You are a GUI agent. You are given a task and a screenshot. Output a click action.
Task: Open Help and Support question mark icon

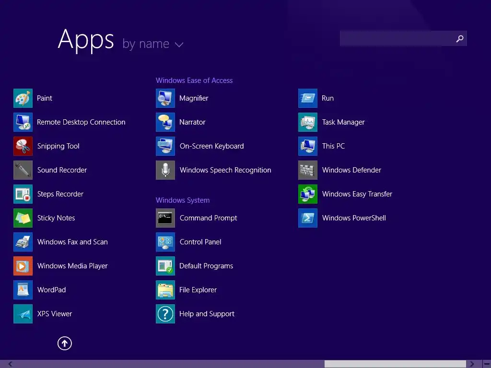pos(165,313)
